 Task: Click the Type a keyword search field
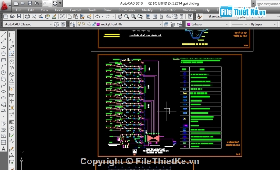click(x=268, y=4)
